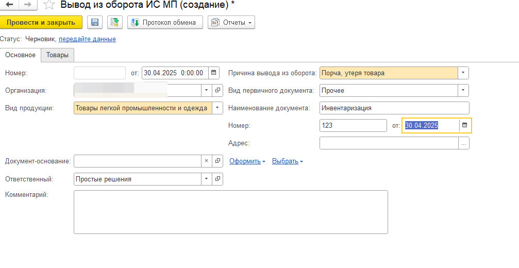Open calendar for document date field

(x=214, y=73)
